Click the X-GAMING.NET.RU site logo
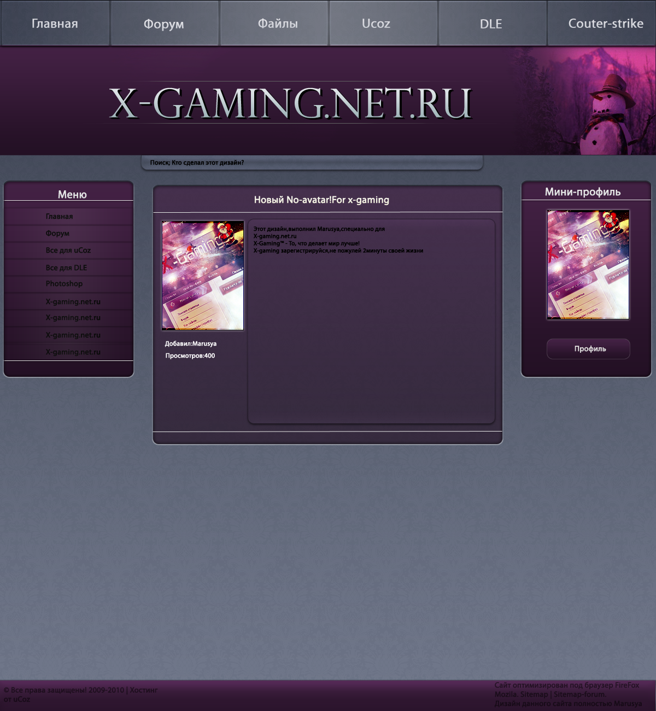 coord(290,103)
